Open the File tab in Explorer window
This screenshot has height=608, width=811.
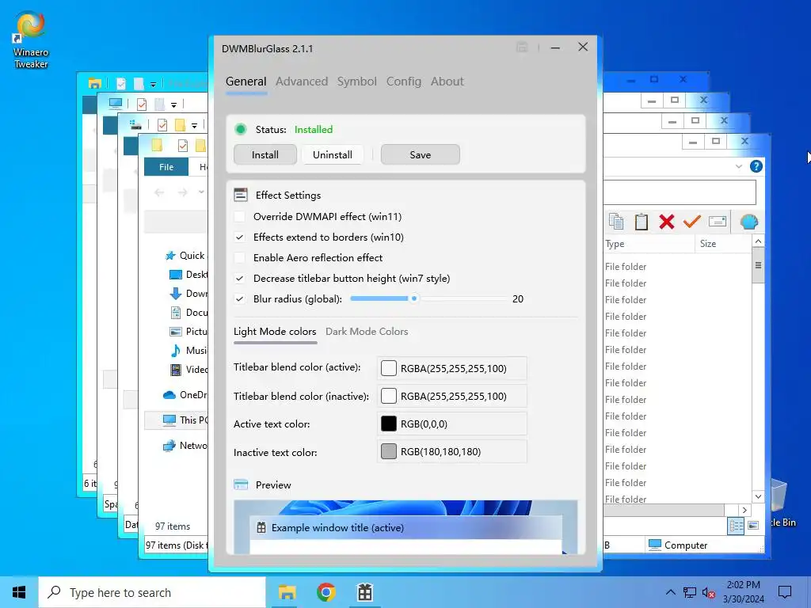166,167
